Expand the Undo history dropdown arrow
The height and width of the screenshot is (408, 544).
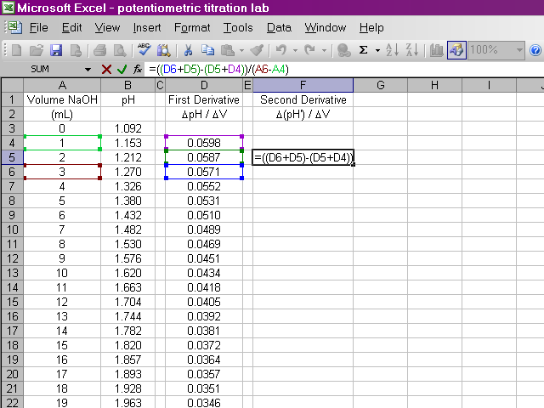pyautogui.click(x=295, y=51)
